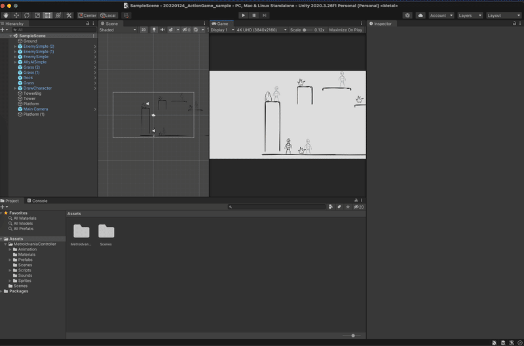Select the Move tool
This screenshot has width=524, height=346.
coord(16,15)
